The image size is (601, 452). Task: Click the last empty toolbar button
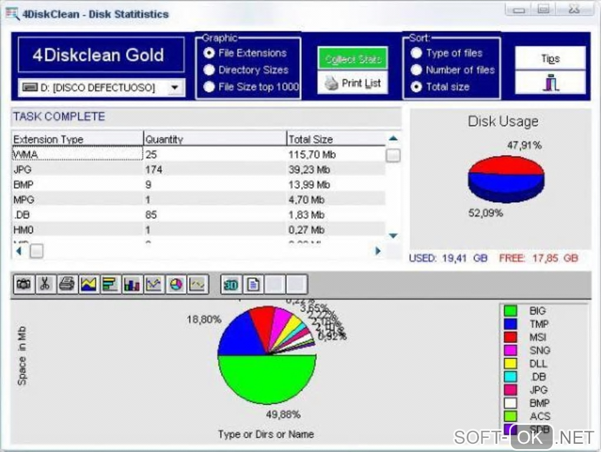(x=296, y=285)
